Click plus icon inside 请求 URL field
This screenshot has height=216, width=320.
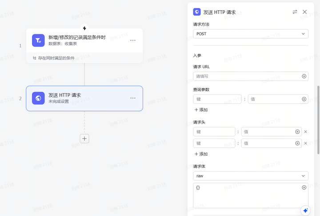(304, 76)
